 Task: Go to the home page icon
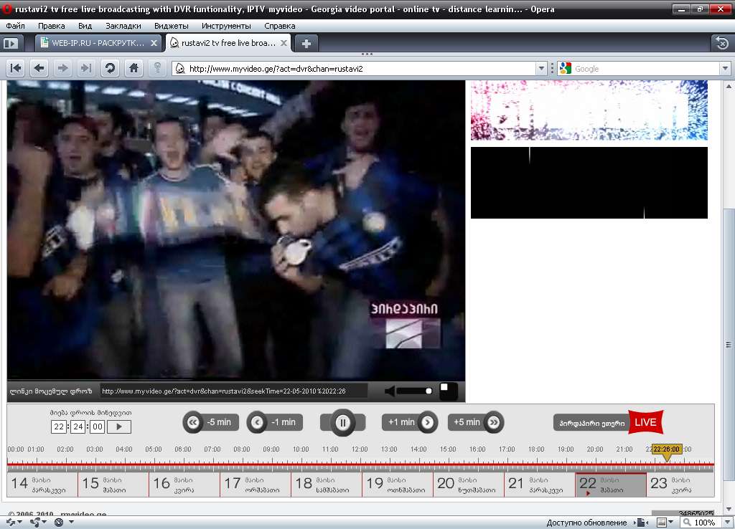point(134,68)
